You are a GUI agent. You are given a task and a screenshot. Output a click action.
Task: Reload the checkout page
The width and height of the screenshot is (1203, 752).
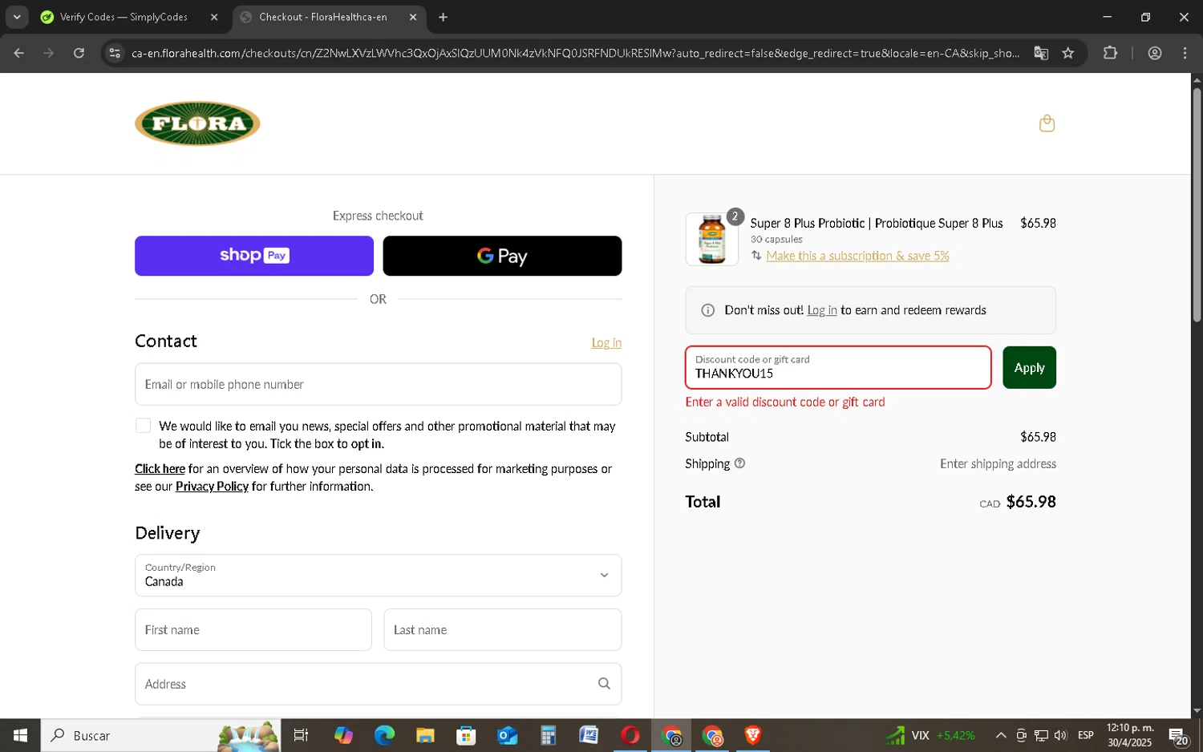79,53
